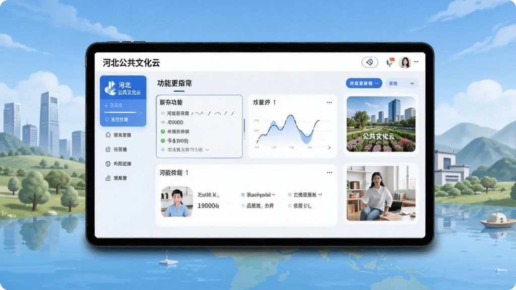Click the circular target icon in the sidebar
516x290 pixels.
[108, 164]
